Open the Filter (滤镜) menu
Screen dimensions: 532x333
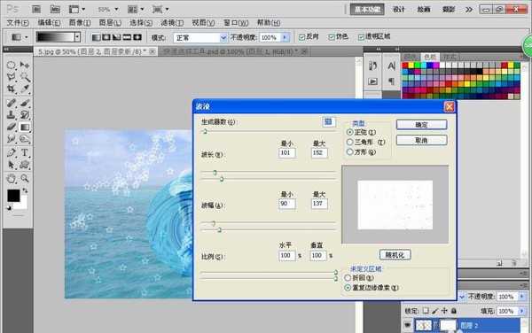[x=172, y=23]
